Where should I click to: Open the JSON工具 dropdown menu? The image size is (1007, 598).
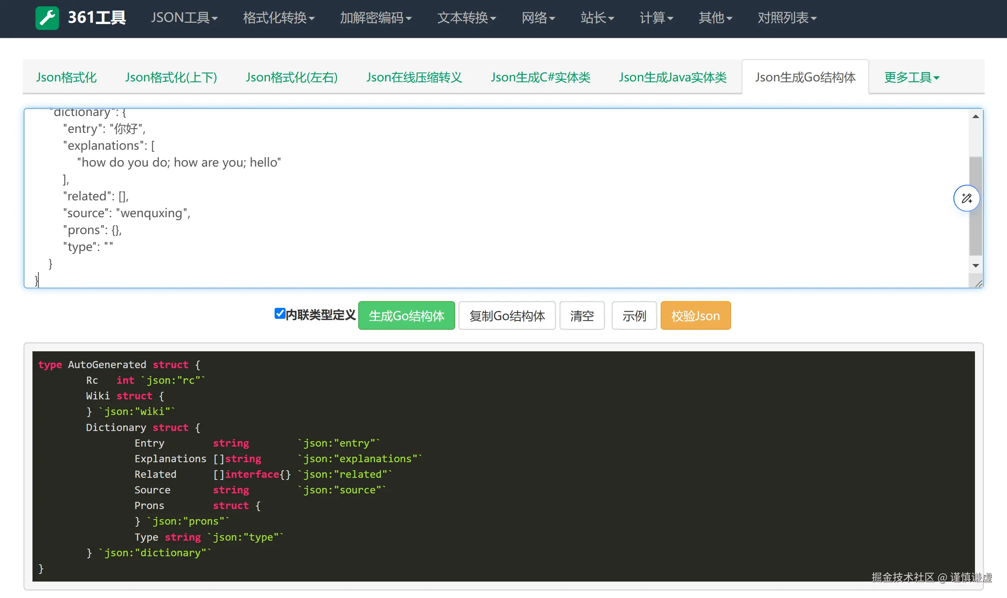coord(184,18)
